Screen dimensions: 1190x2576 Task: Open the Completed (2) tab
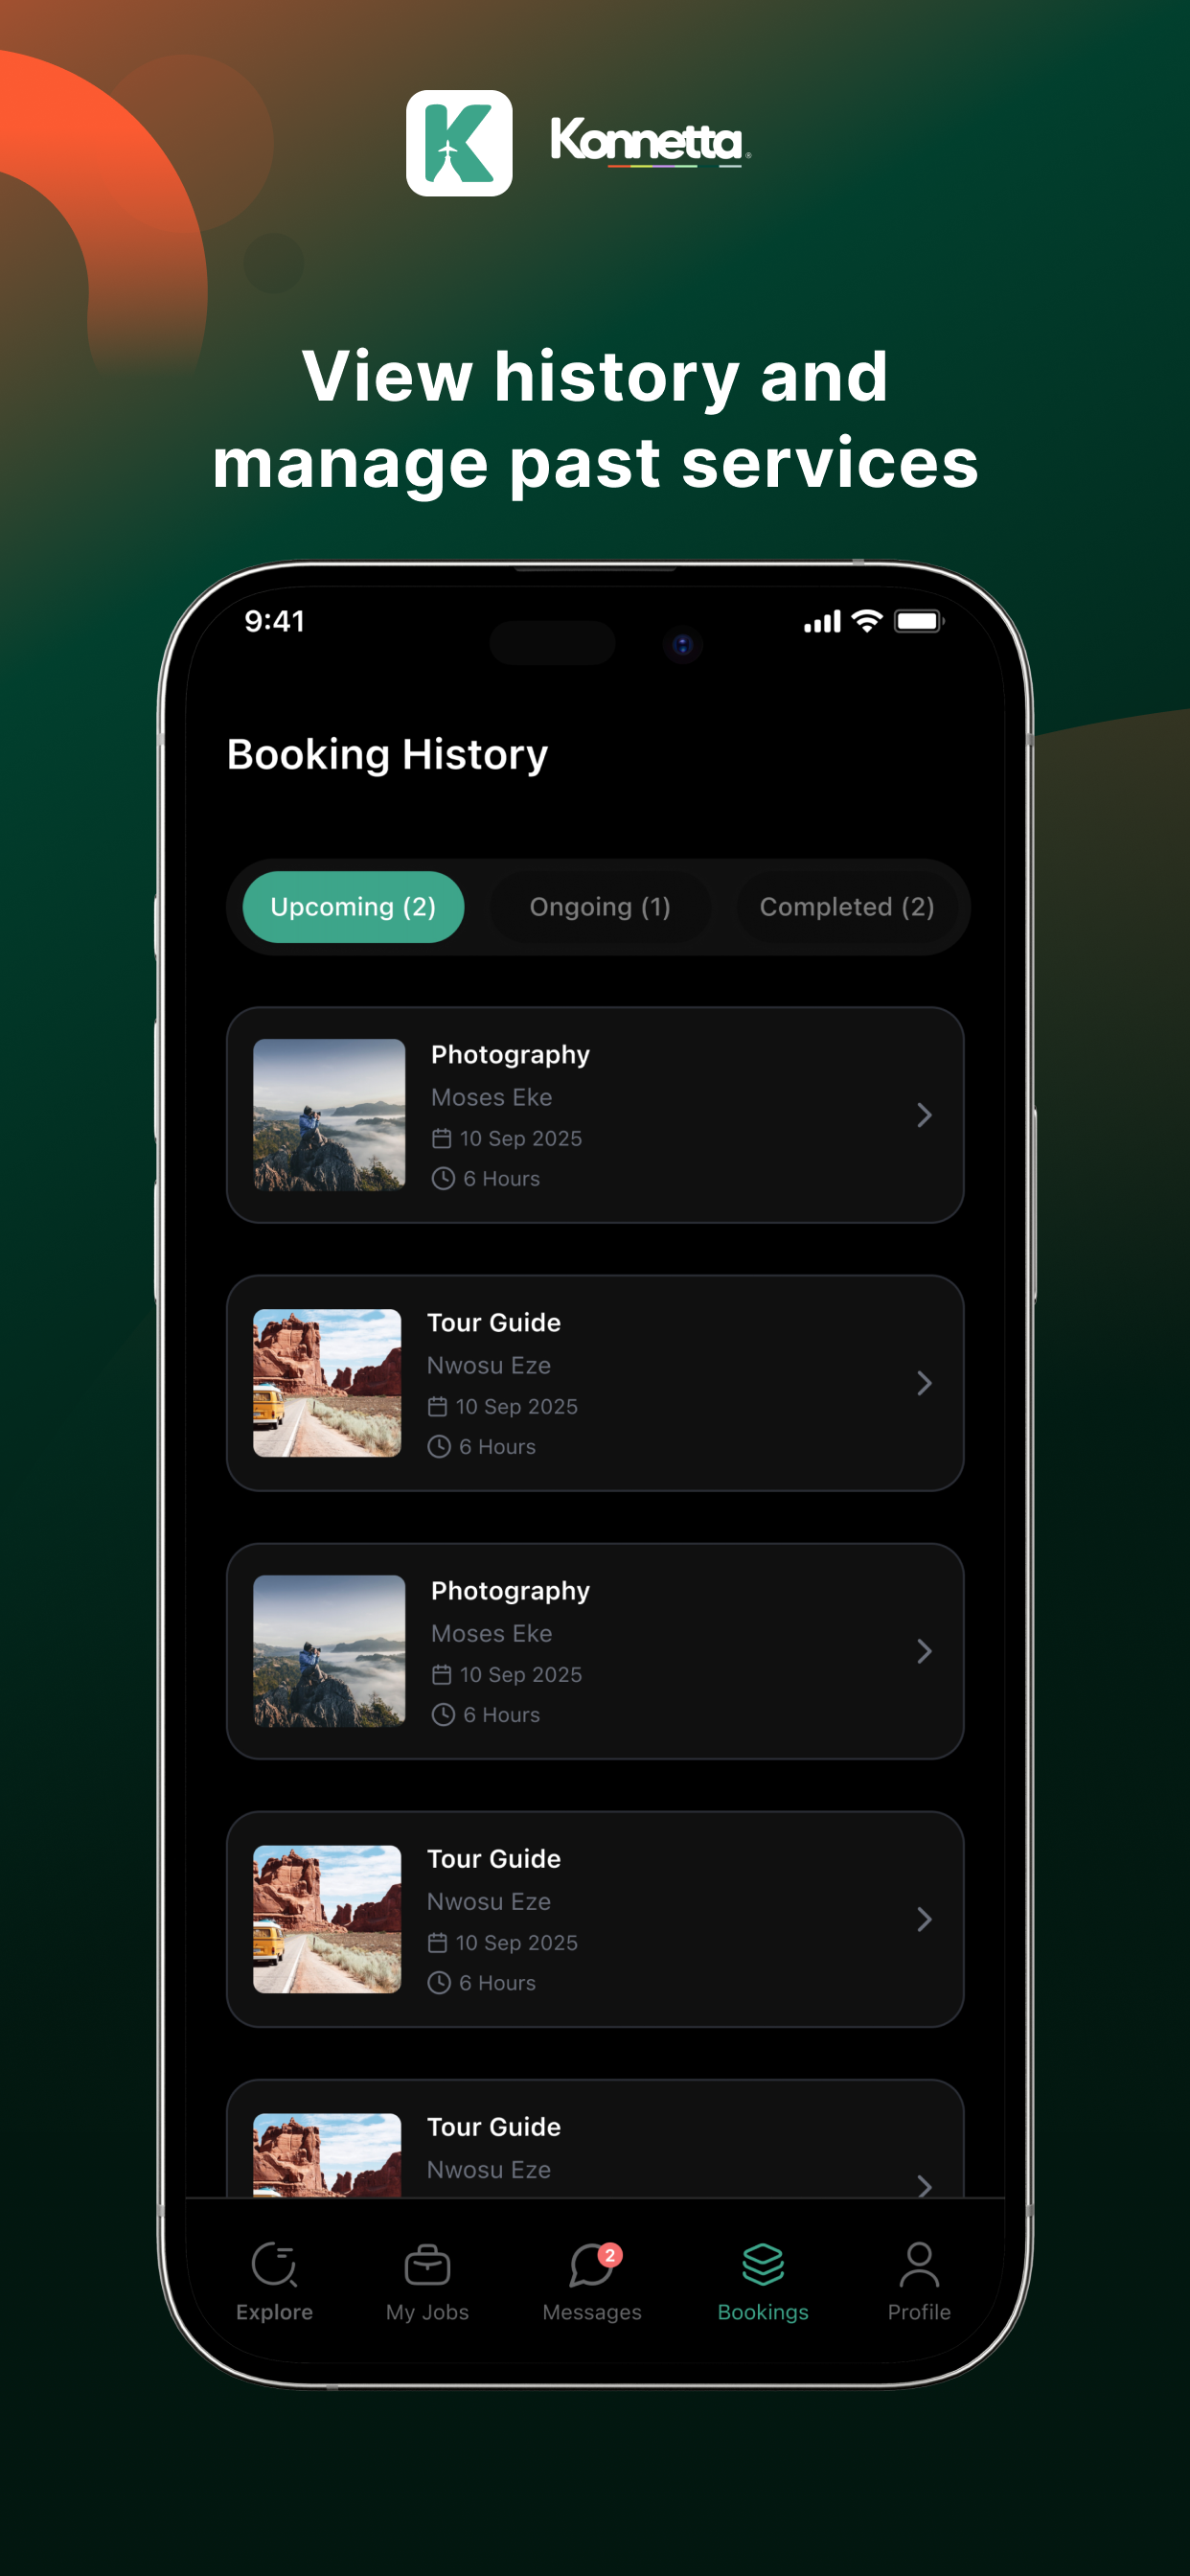pyautogui.click(x=847, y=907)
